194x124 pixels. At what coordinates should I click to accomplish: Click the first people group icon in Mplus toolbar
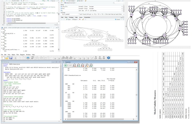tap(96, 58)
